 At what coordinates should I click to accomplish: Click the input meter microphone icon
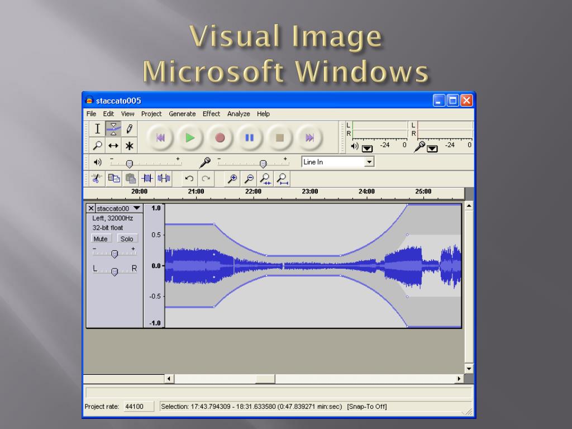[x=420, y=147]
